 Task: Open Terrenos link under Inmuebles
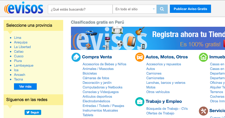[216, 92]
